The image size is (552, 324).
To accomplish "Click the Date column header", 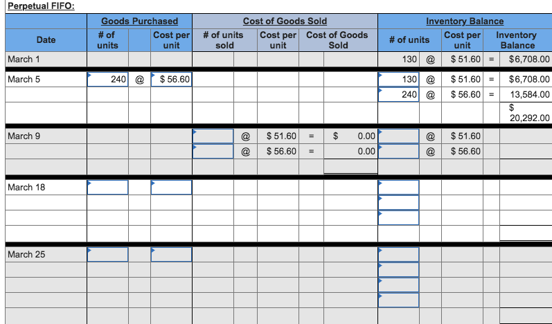I will [x=46, y=39].
